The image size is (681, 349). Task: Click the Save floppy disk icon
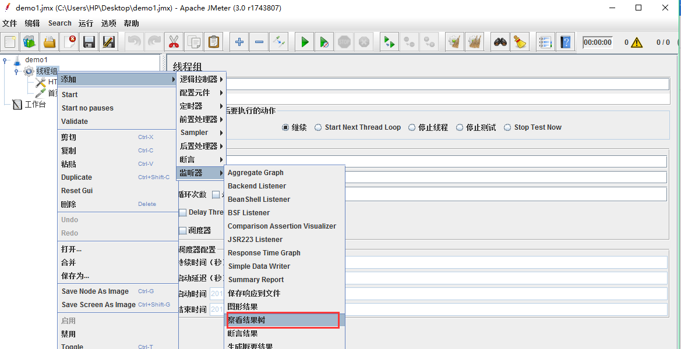[x=89, y=42]
